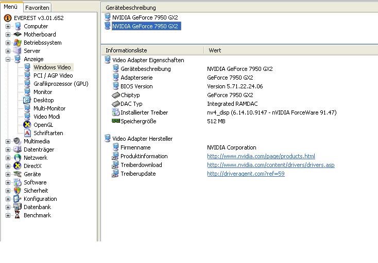Select the Adapterserie row
378x263 pixels.
pos(136,78)
